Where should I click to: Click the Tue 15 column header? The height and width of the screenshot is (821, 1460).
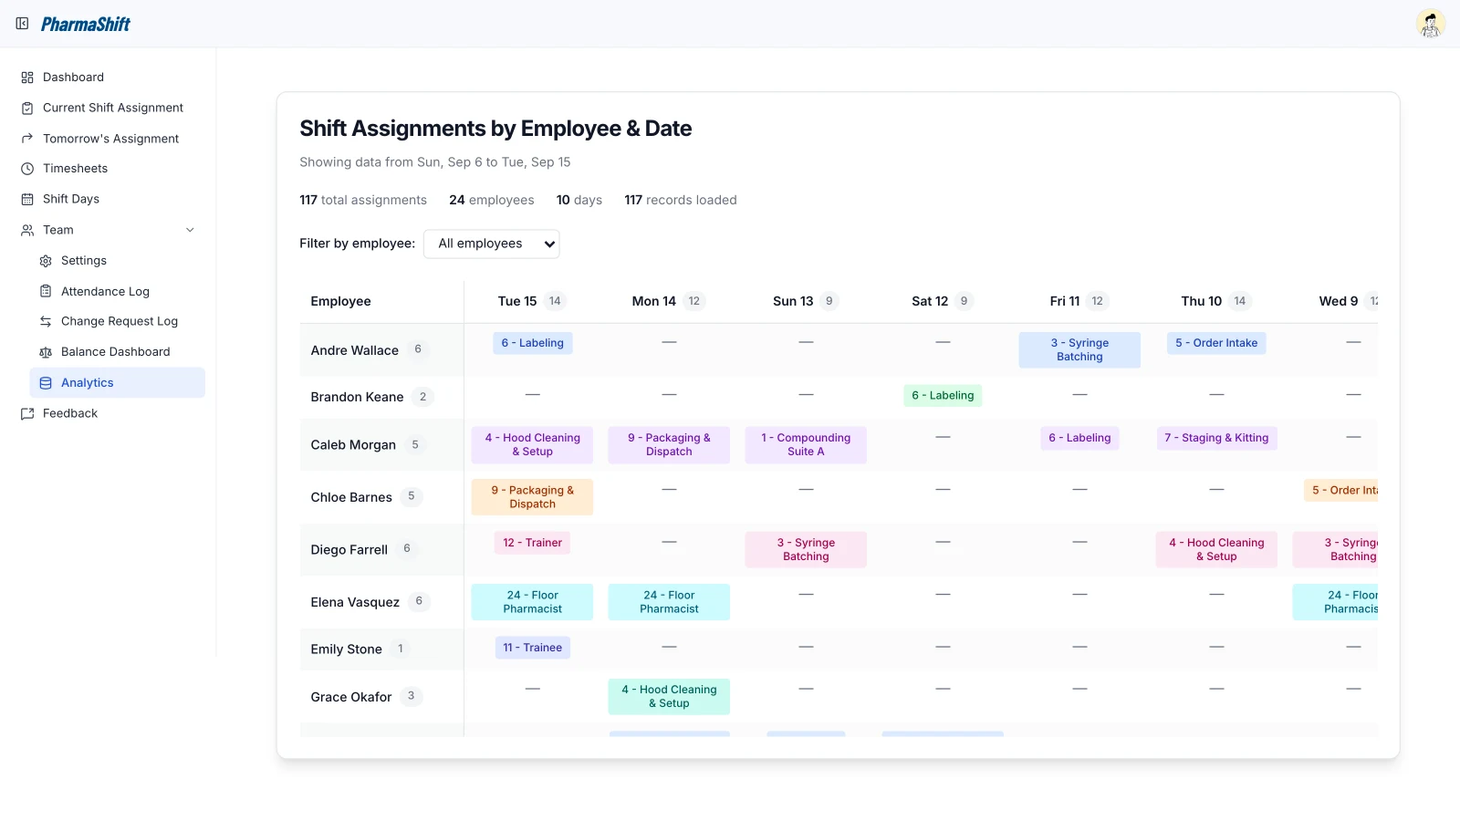coord(532,301)
